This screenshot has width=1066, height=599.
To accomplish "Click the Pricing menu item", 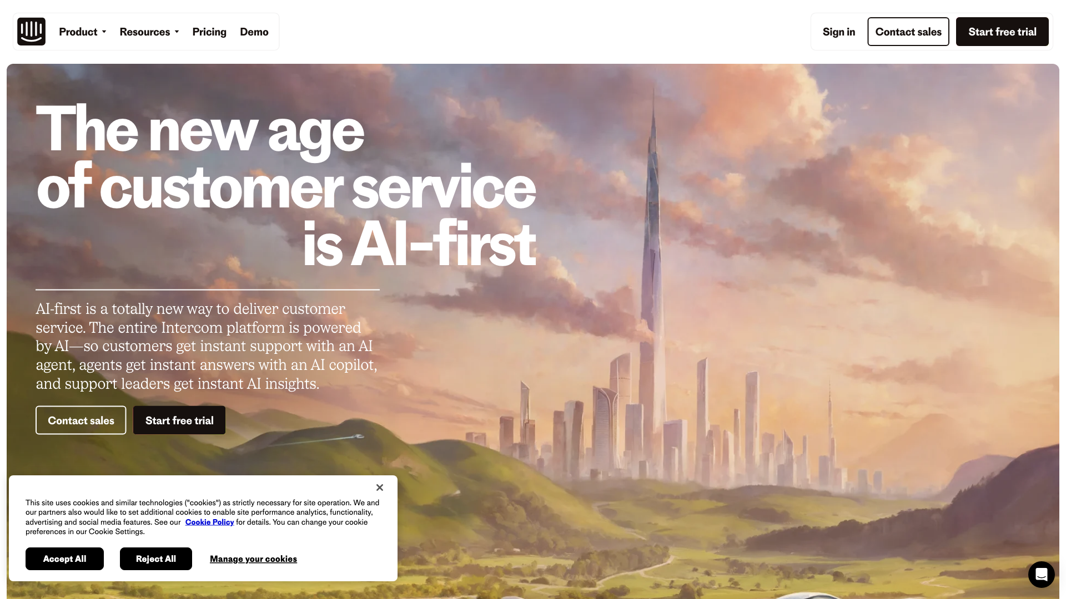I will click(209, 32).
